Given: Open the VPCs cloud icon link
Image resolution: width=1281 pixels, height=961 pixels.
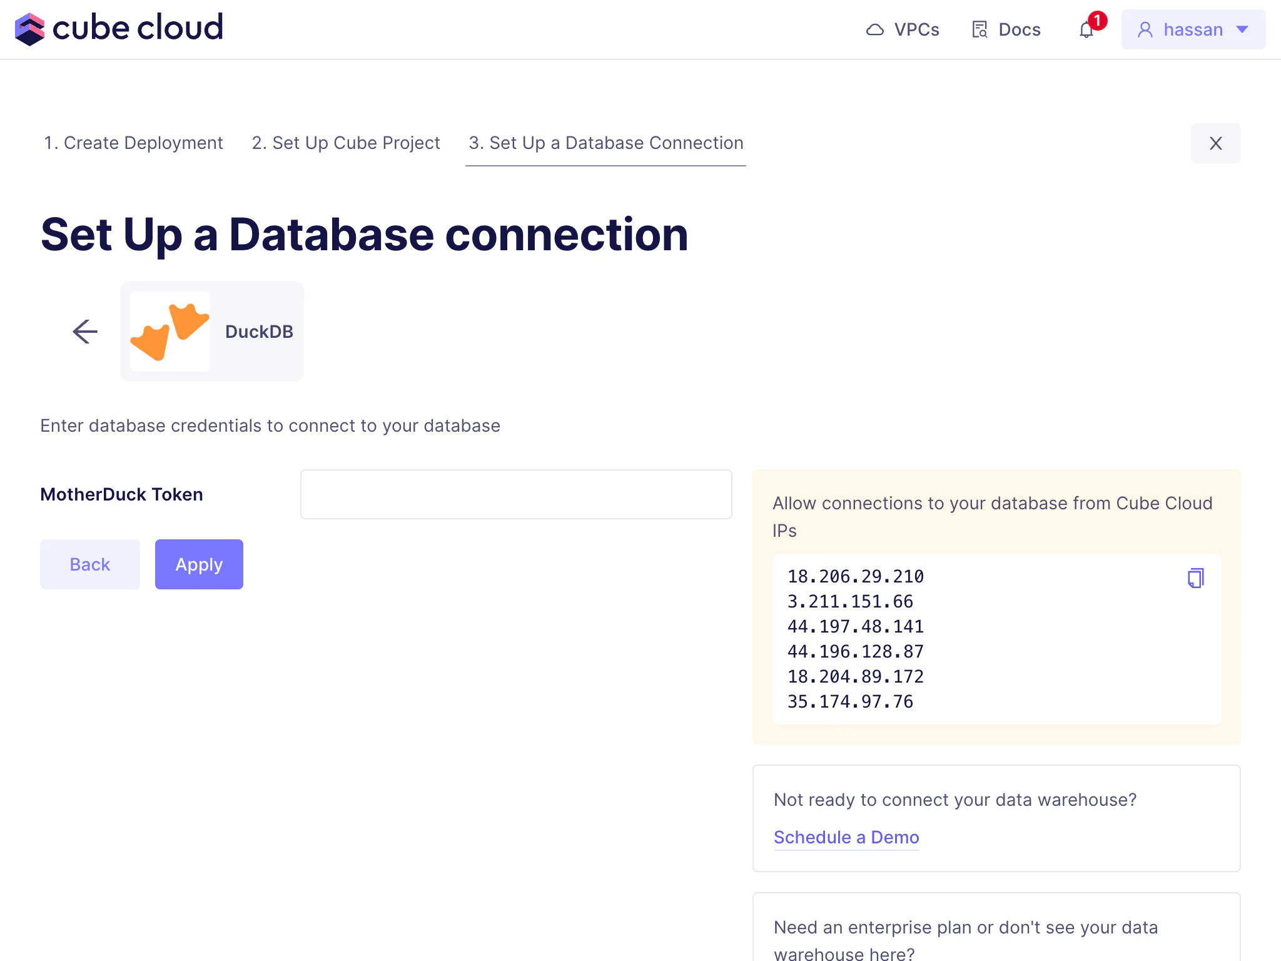Looking at the screenshot, I should tap(874, 30).
